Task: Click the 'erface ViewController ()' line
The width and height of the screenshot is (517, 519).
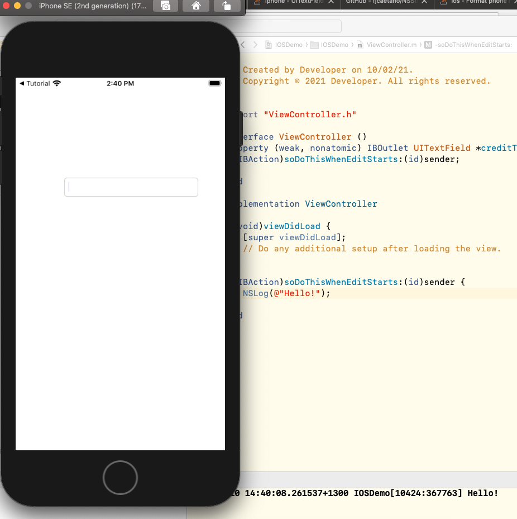Action: [x=304, y=137]
